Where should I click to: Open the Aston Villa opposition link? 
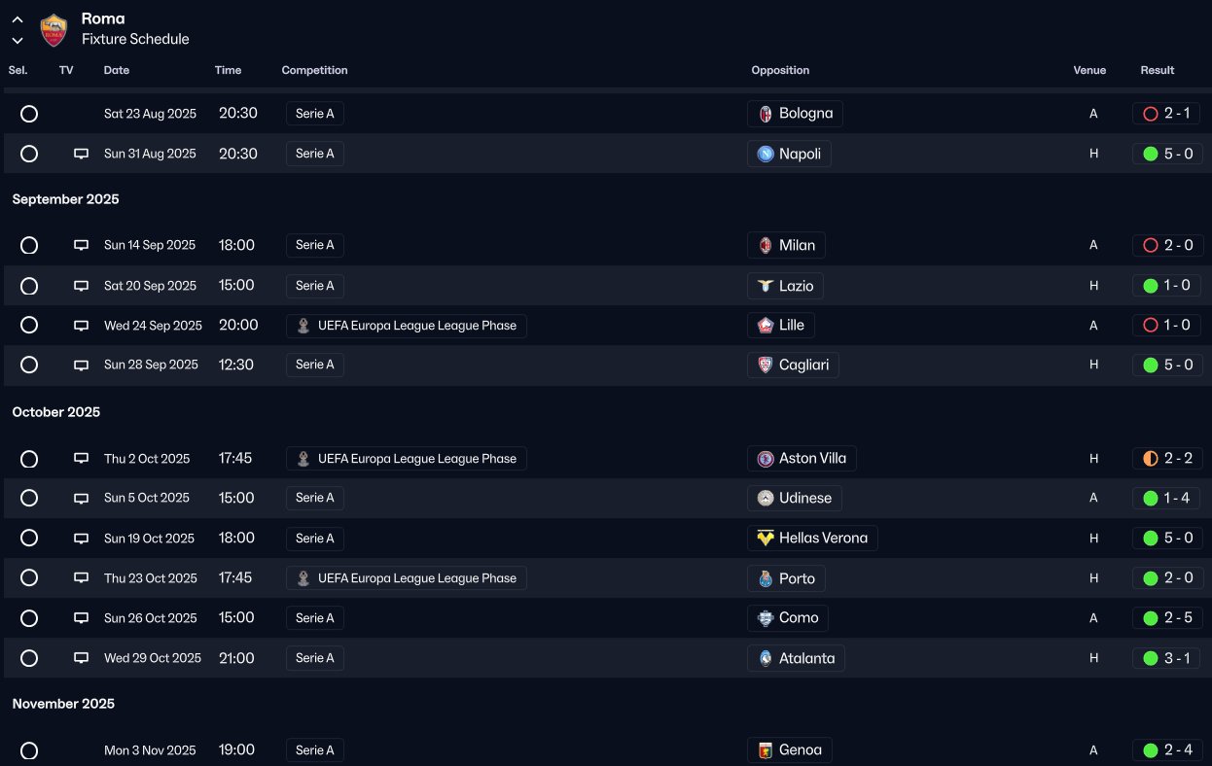(x=811, y=458)
